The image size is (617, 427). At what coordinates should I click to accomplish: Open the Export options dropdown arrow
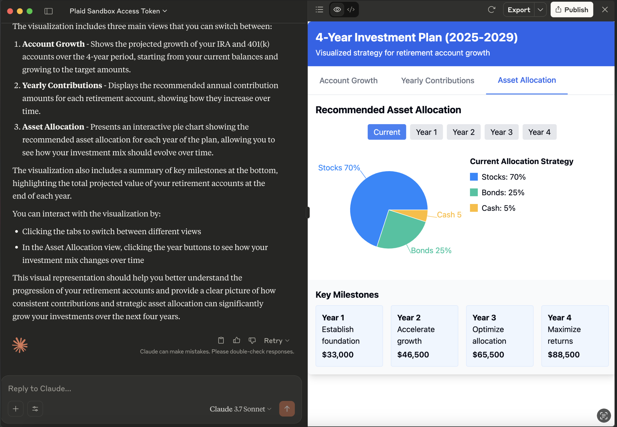click(x=540, y=10)
